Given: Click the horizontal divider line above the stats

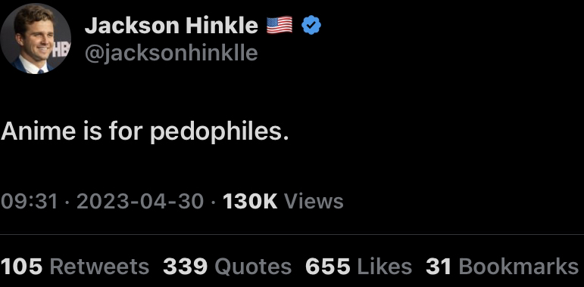Looking at the screenshot, I should (x=292, y=235).
